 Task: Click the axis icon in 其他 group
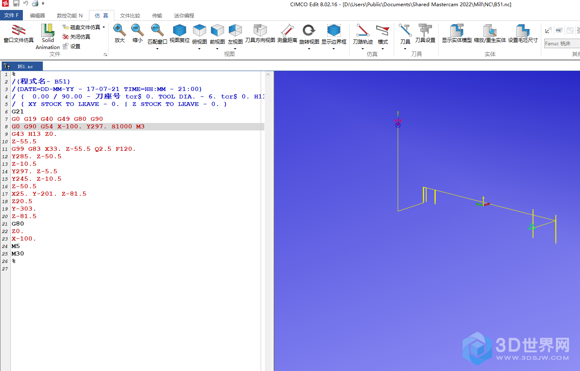[x=548, y=30]
